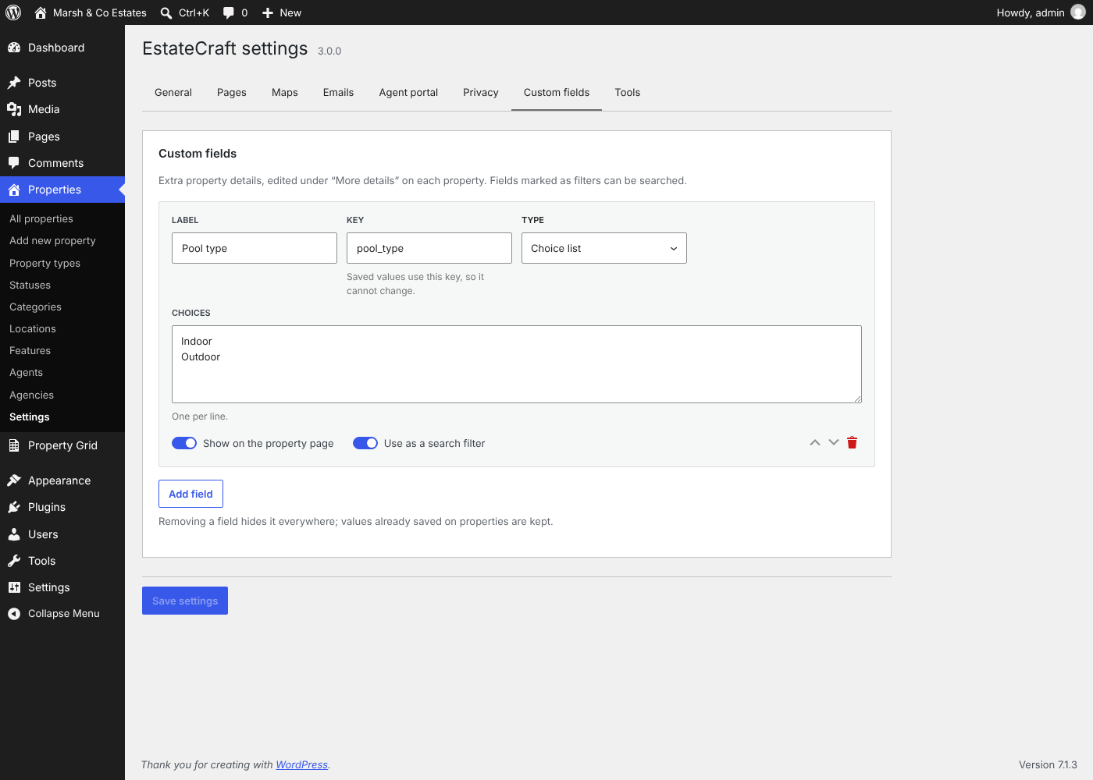Viewport: 1093px width, 780px height.
Task: Click the Dashboard gauge icon
Action: (x=14, y=48)
